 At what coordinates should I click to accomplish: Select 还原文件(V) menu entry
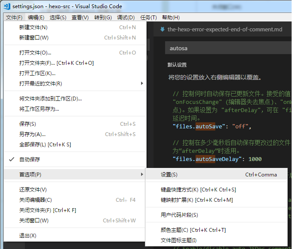(x=75, y=190)
